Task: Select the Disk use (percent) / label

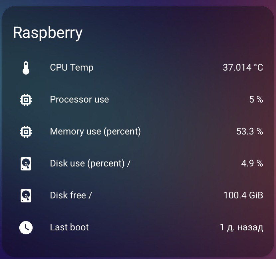Action: [x=90, y=163]
